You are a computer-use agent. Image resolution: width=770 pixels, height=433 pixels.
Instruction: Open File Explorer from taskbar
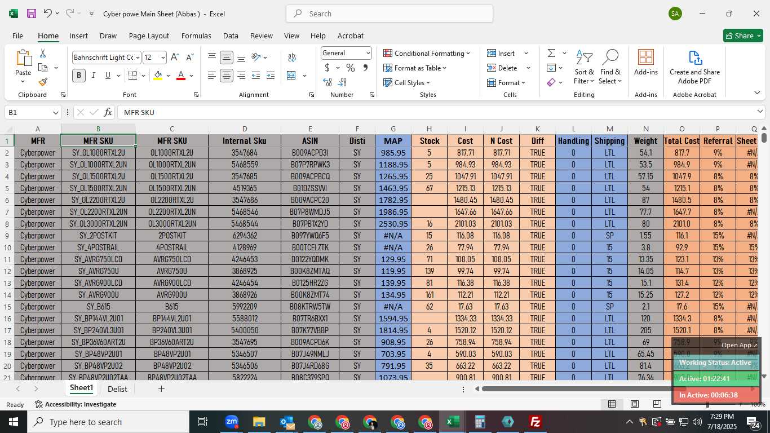(x=259, y=422)
